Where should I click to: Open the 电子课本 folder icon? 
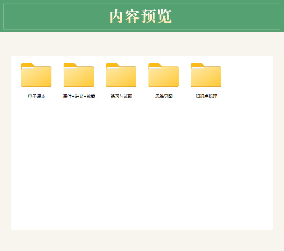(36, 75)
